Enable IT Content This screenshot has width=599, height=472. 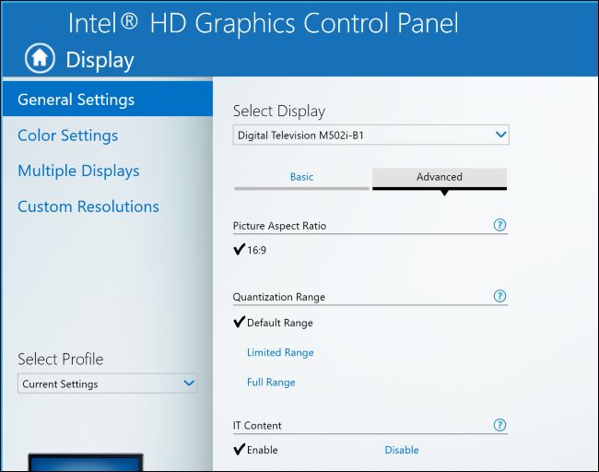[x=262, y=450]
